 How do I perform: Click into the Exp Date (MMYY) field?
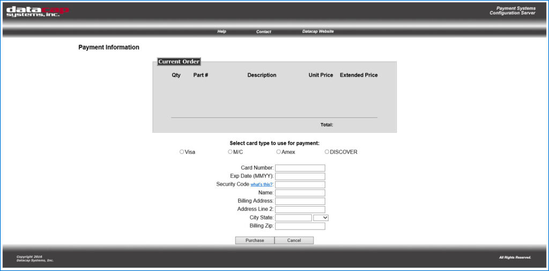[300, 177]
